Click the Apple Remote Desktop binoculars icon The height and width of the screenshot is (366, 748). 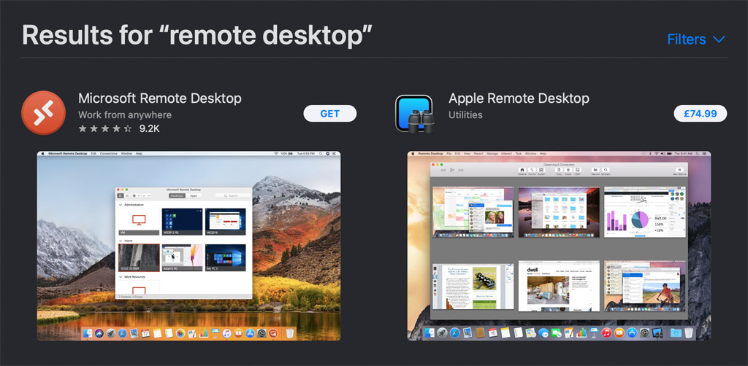point(414,114)
